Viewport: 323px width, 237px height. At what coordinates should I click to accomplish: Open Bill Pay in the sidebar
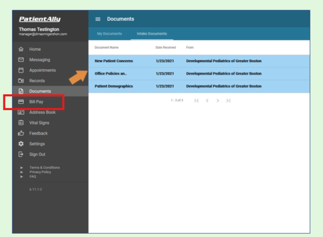(50, 102)
